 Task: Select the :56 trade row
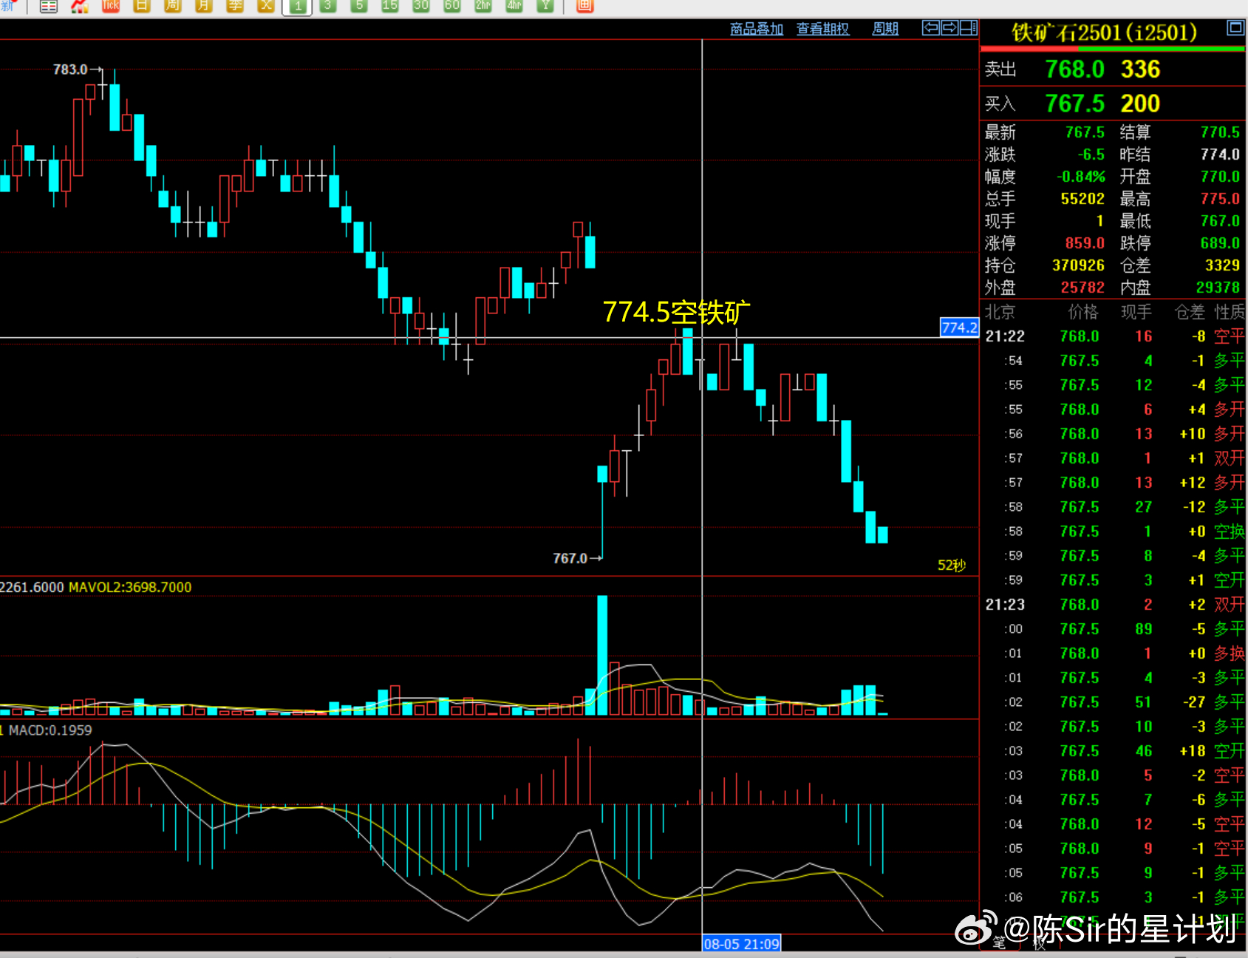pos(1113,434)
